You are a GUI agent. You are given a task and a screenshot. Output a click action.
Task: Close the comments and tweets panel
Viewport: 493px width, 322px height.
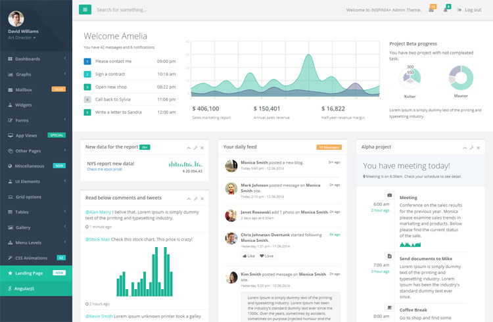[x=202, y=198]
